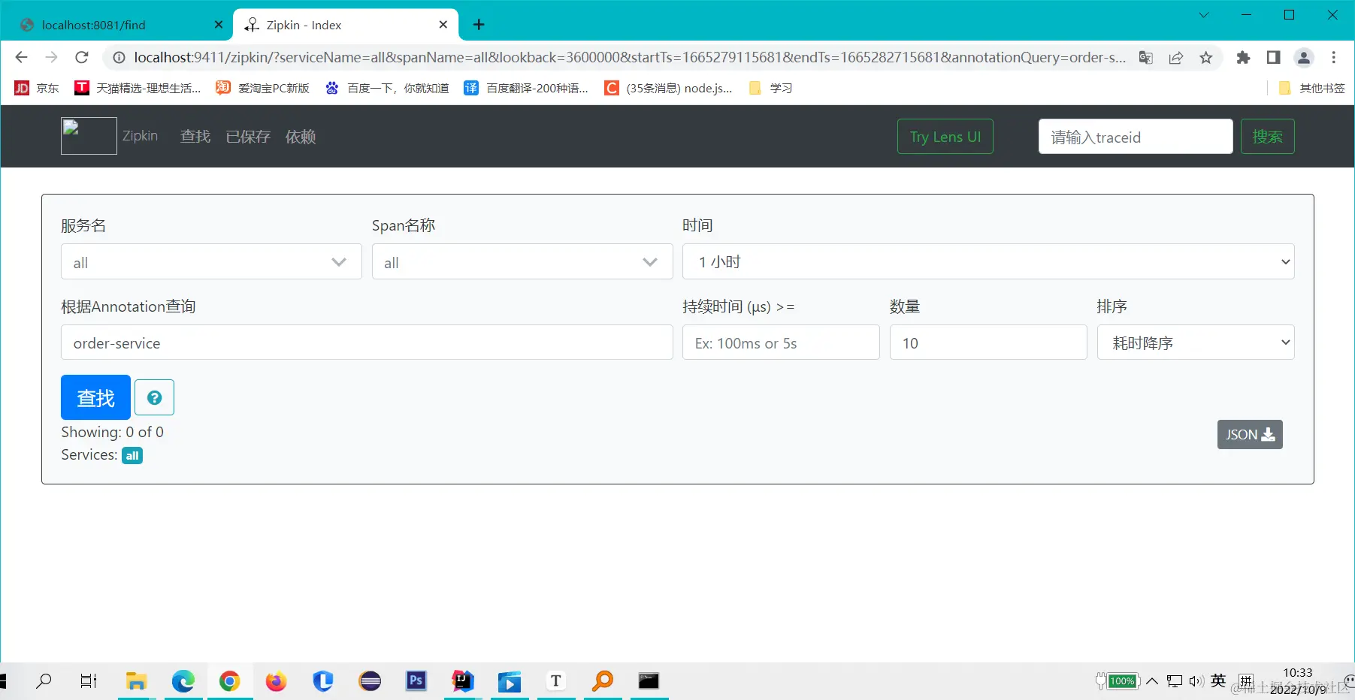Toggle the browser side panel
This screenshot has width=1355, height=700.
click(x=1273, y=57)
